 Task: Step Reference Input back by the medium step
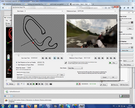(99, 58)
